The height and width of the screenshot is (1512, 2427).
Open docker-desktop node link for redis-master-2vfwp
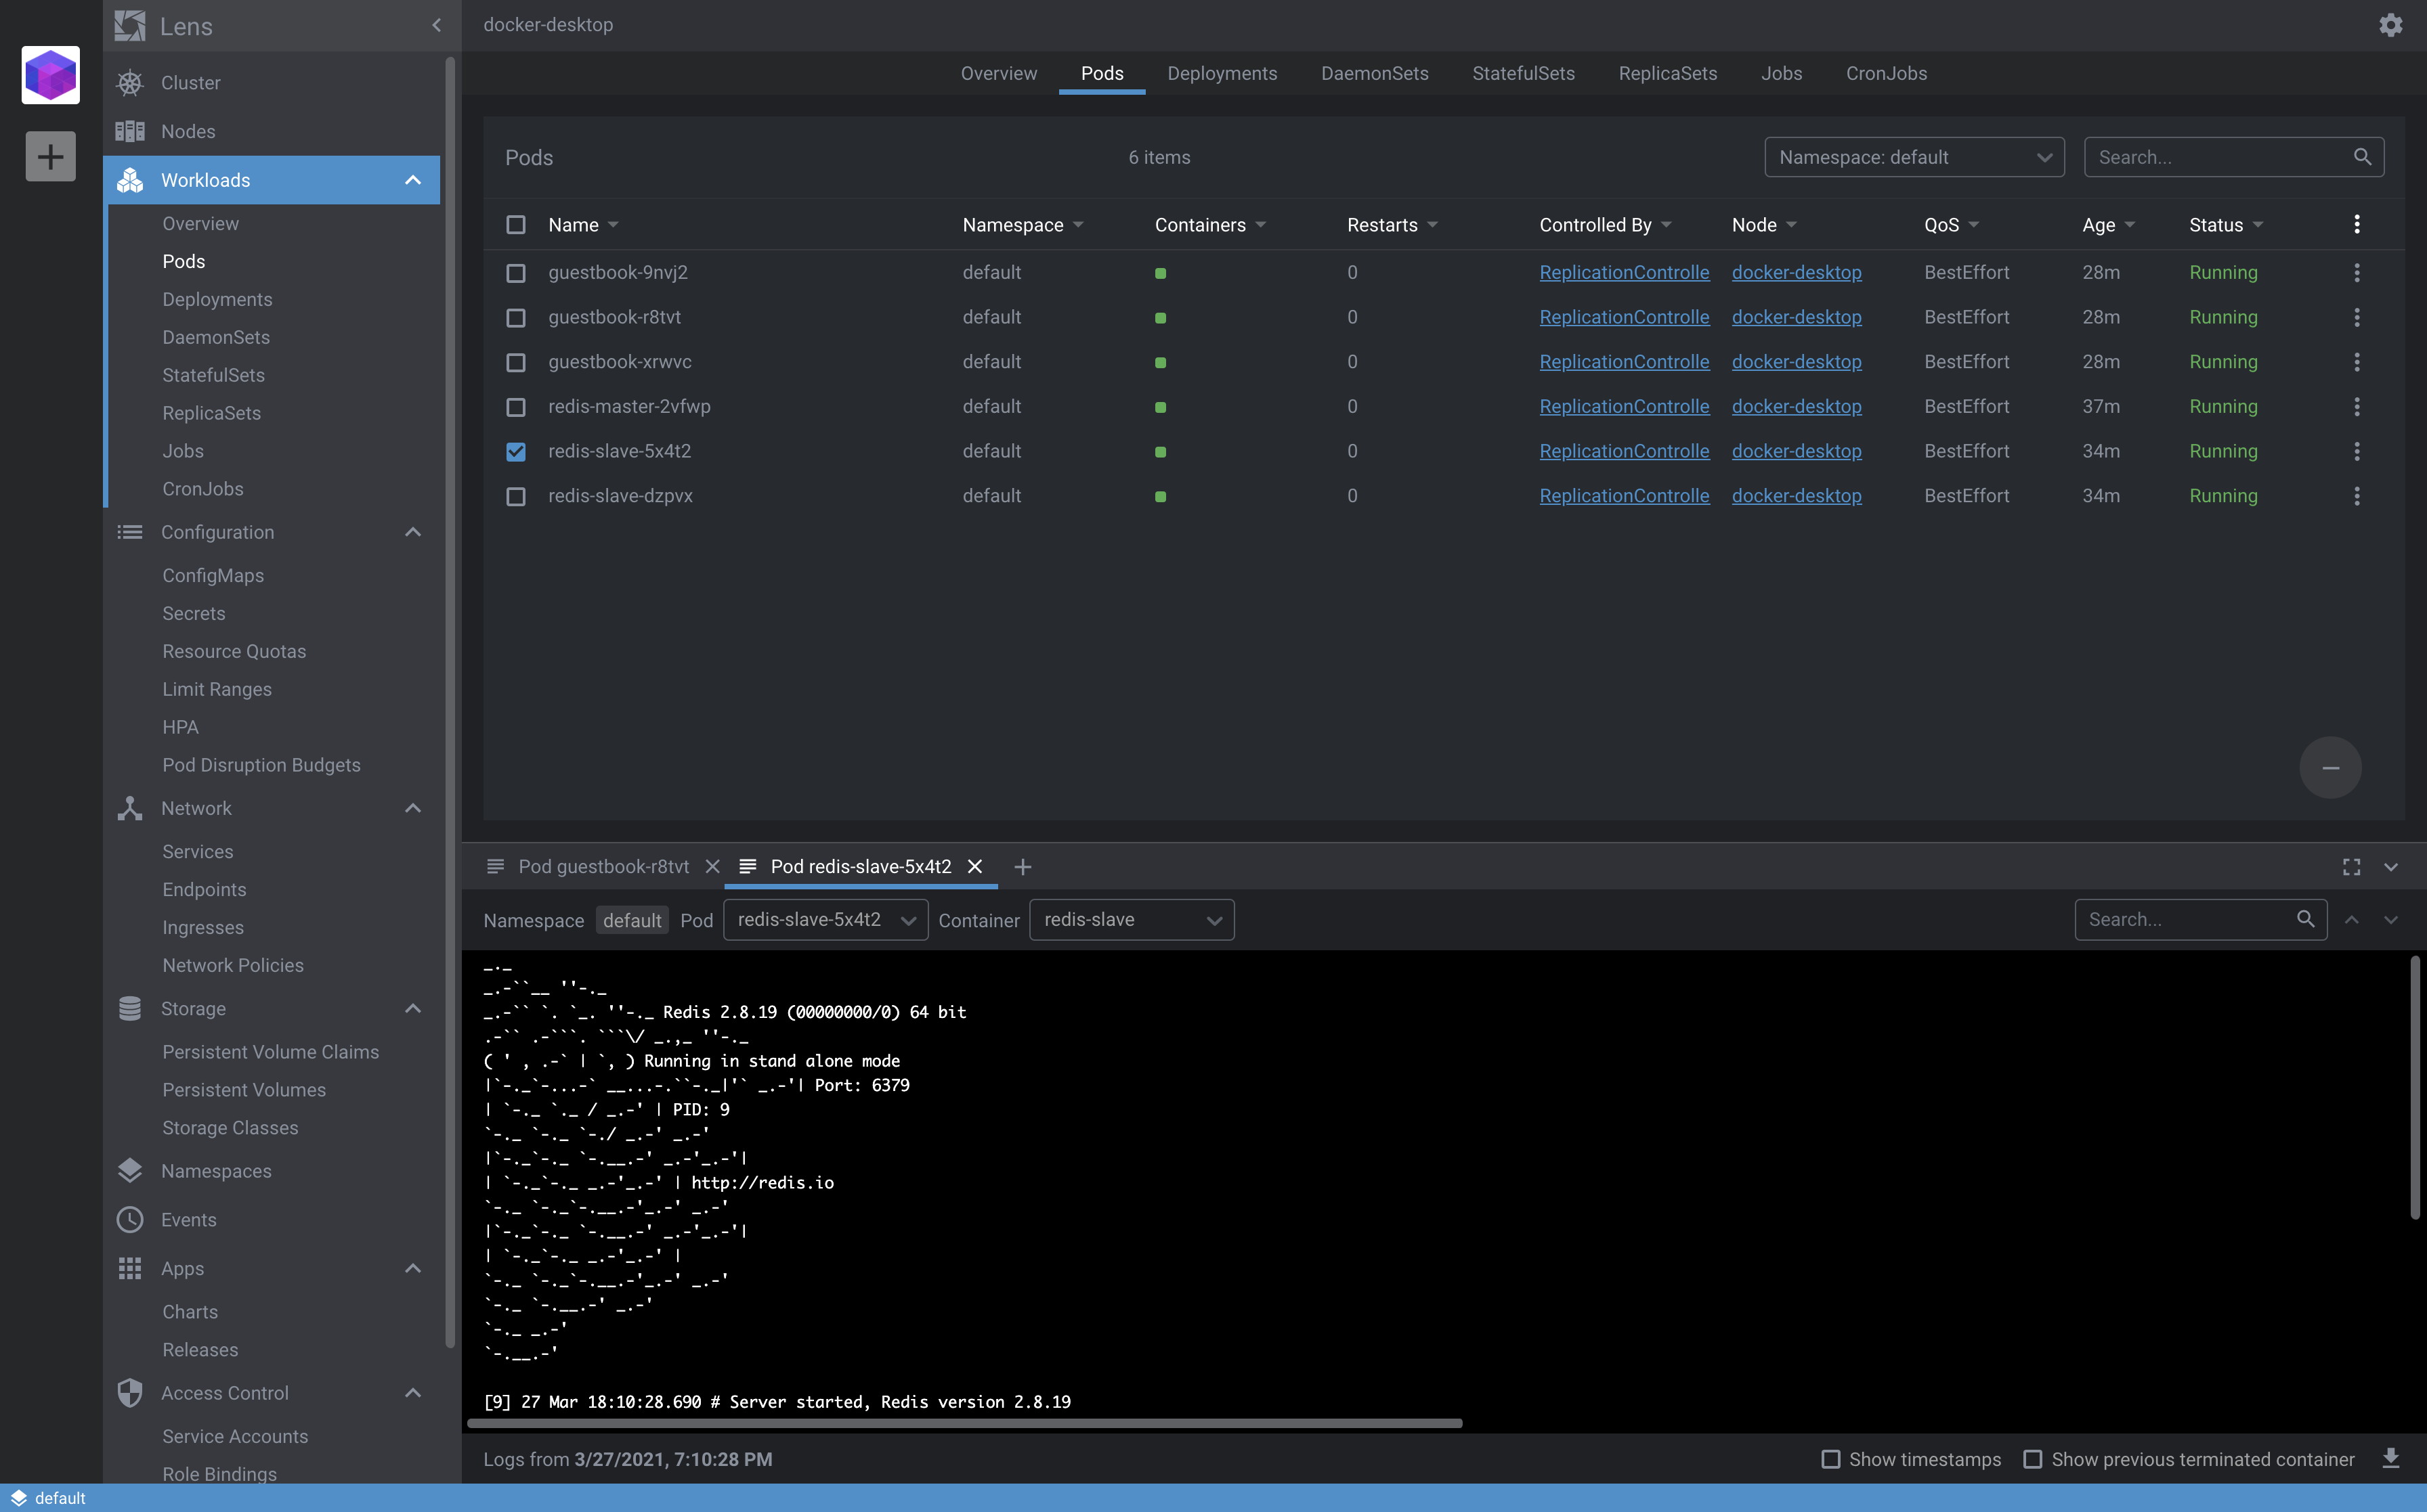point(1796,407)
